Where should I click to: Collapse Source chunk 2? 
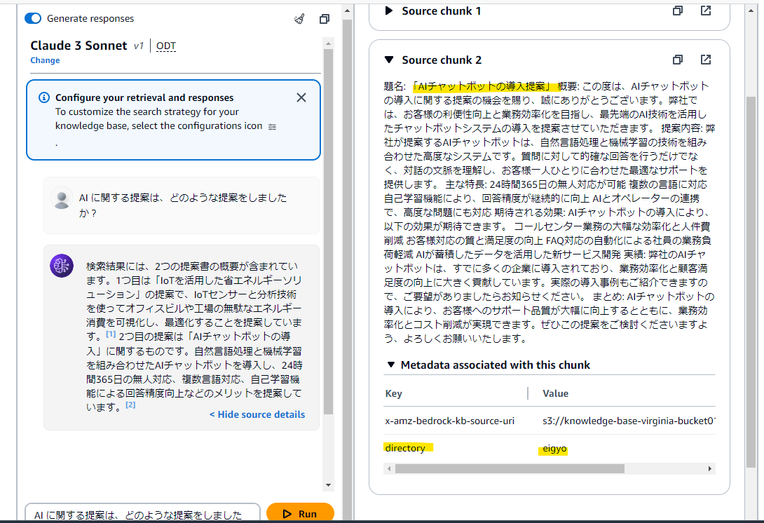[389, 60]
